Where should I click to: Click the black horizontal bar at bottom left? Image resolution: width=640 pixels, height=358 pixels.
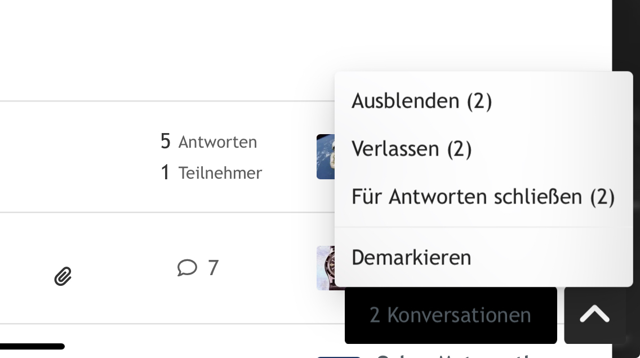(x=32, y=346)
